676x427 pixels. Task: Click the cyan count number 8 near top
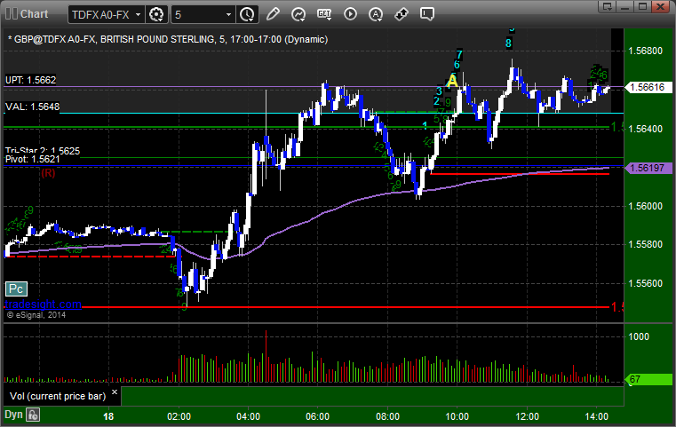click(509, 43)
